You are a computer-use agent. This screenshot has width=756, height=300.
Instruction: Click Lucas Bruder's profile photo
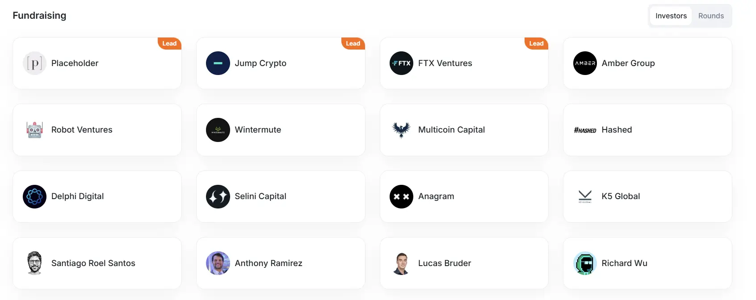click(401, 263)
